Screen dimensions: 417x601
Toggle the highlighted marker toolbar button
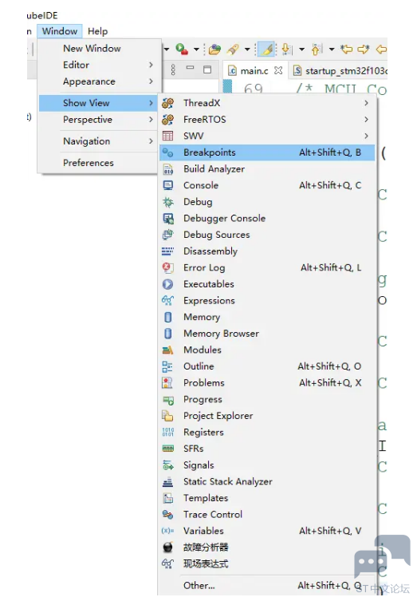tap(266, 49)
